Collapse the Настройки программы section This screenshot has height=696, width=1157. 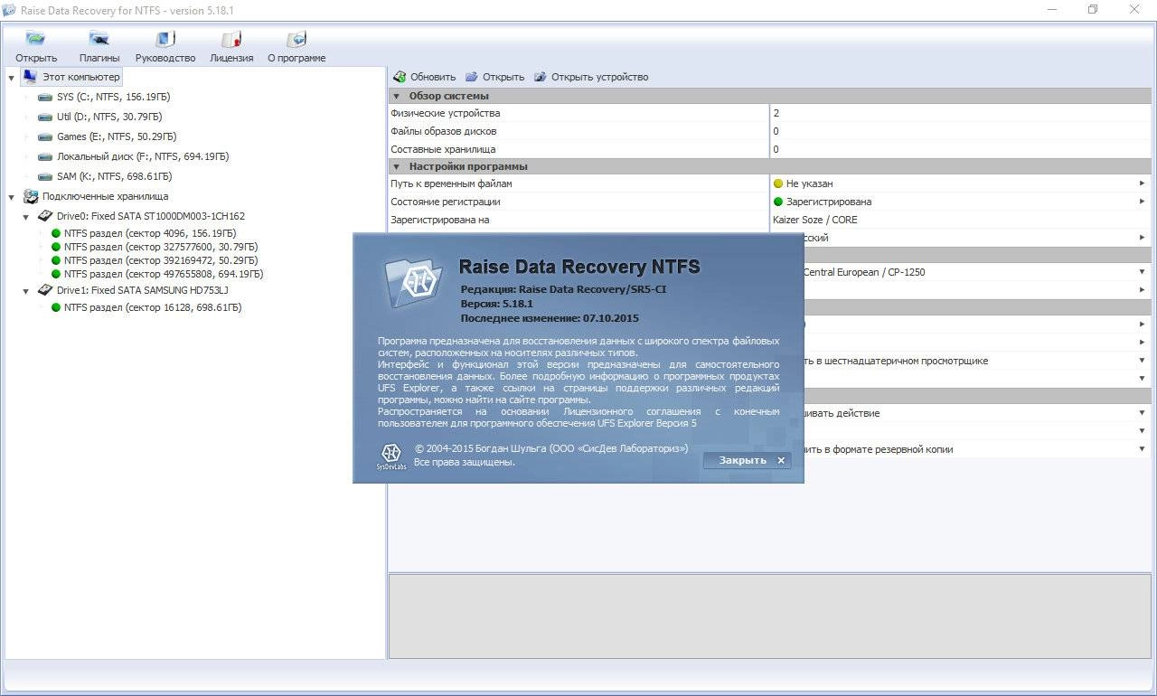tap(397, 166)
